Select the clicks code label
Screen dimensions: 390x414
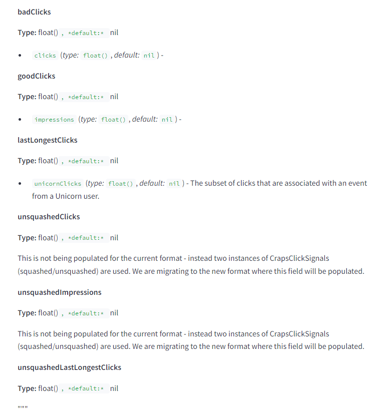coord(45,56)
